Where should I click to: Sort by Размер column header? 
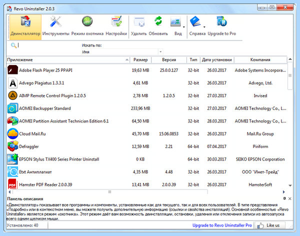(140, 59)
